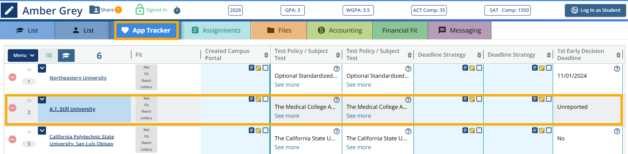Click the pencil edit icon beside Amber Grey
Image resolution: width=628 pixels, height=154 pixels.
coord(9,10)
